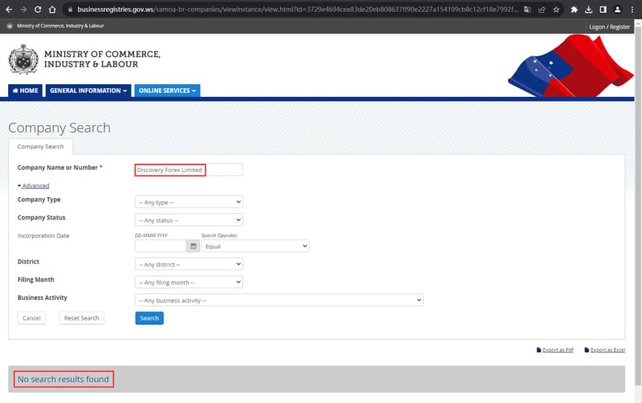Click the page vertical scrollbar

(638, 204)
